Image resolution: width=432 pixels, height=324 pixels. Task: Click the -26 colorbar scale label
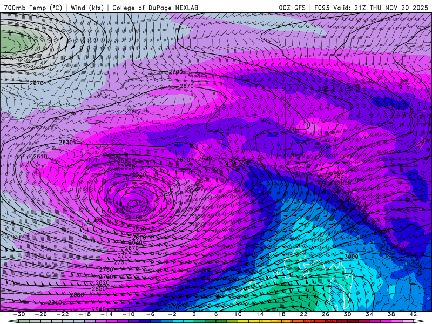pyautogui.click(x=41, y=314)
